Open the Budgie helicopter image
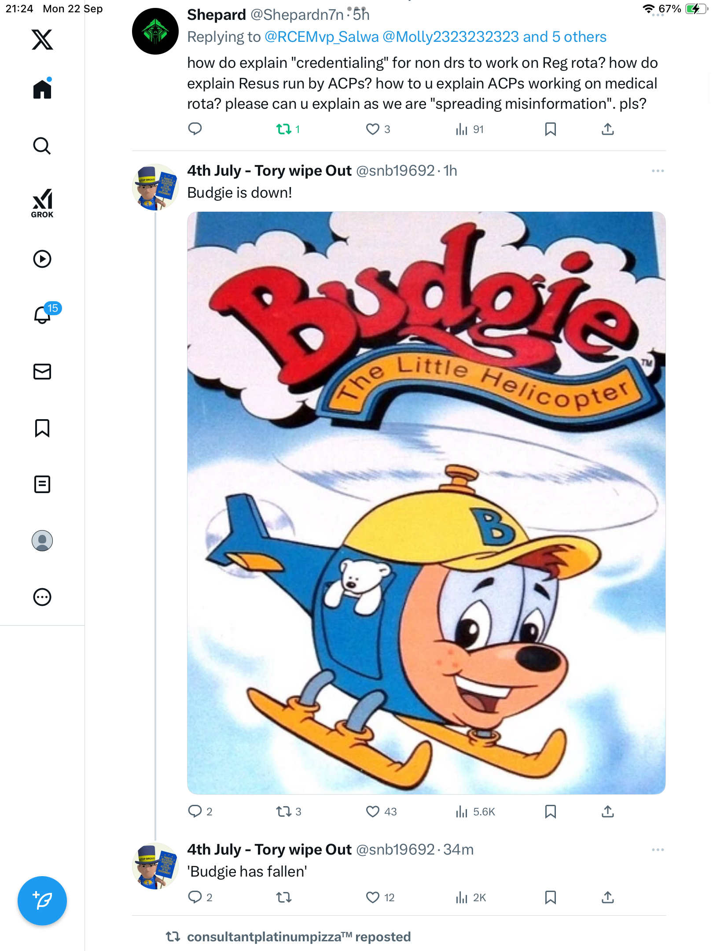Image resolution: width=713 pixels, height=951 pixels. tap(426, 503)
